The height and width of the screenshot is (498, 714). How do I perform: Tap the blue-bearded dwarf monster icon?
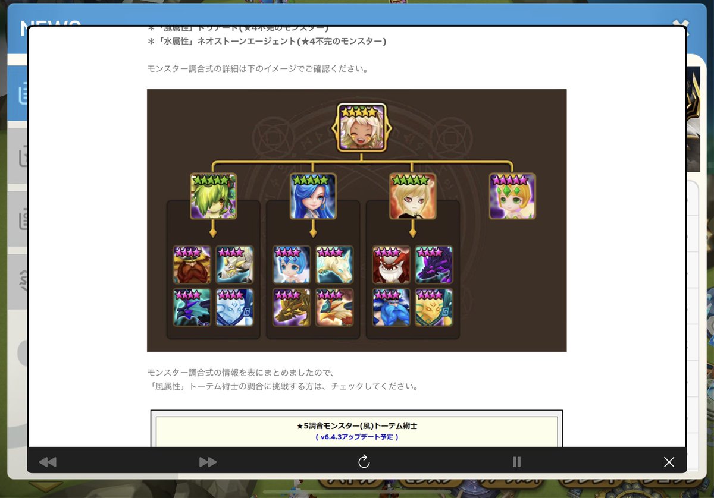point(392,307)
